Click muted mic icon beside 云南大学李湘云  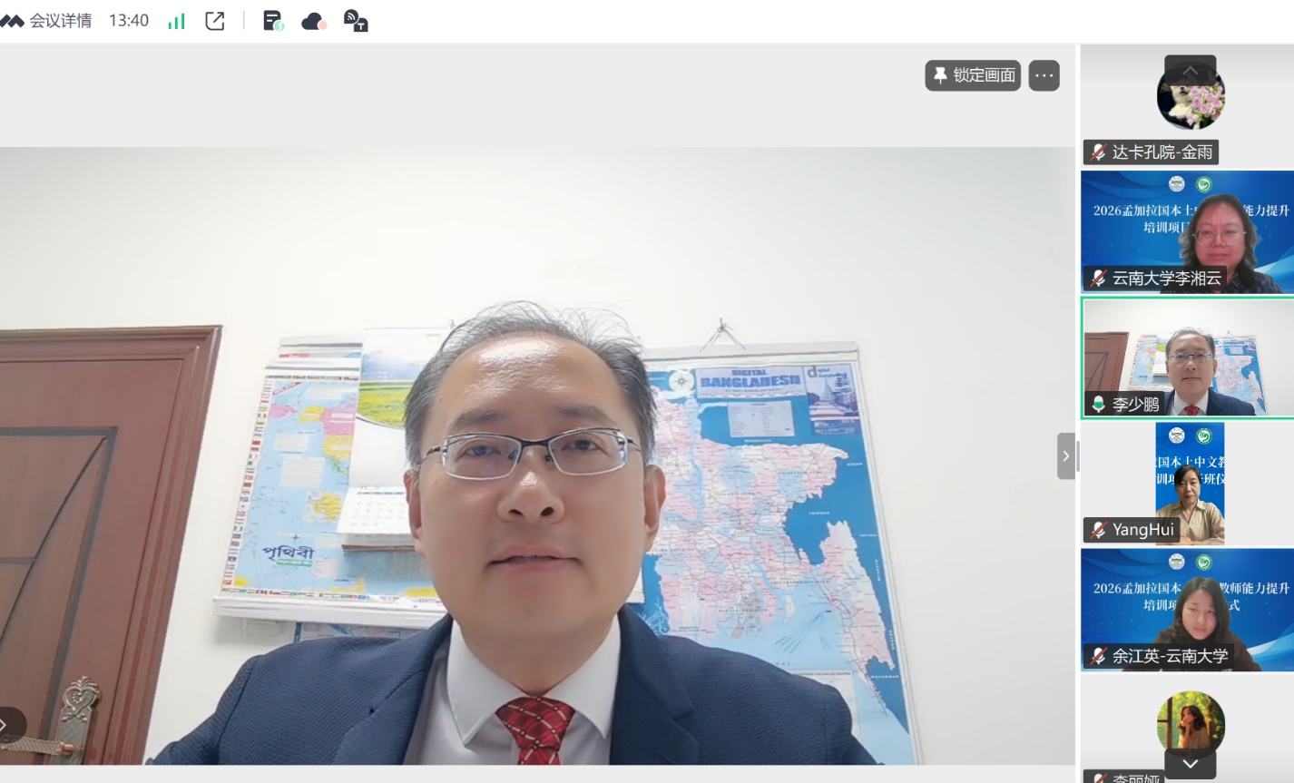click(1098, 279)
